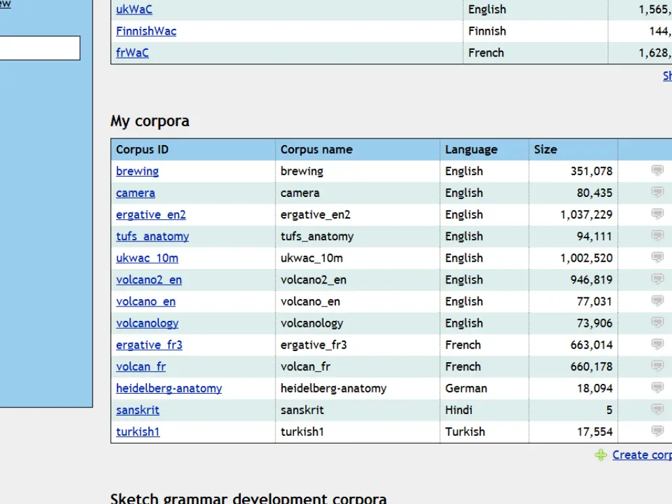The image size is (672, 504).
Task: Click the Create corpus link
Action: (x=641, y=455)
